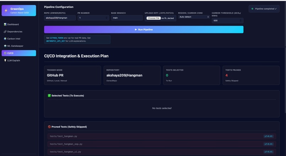Go to the Dependencies section
286x156 pixels.
pos(19,32)
